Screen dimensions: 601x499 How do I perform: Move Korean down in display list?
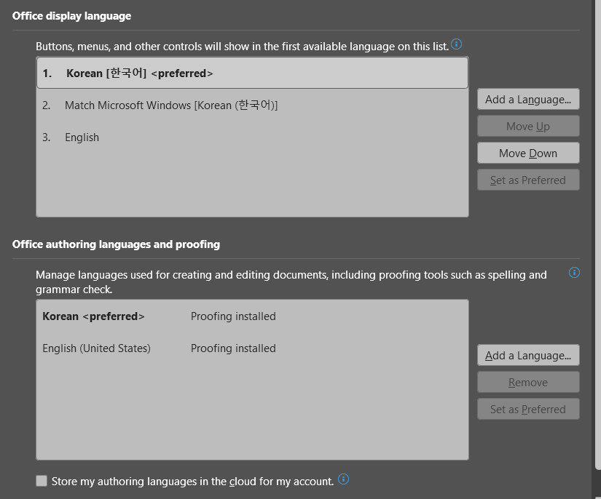click(528, 153)
